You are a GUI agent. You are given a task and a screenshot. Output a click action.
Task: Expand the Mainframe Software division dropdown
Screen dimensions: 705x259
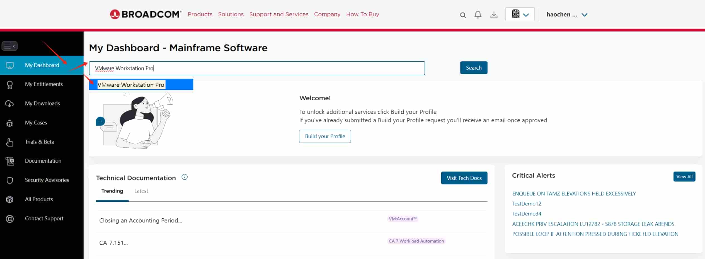tap(520, 14)
